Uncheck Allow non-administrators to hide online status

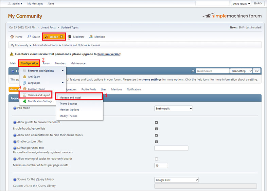(x=156, y=135)
